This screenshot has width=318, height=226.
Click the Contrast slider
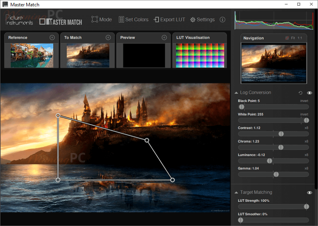[273, 134]
